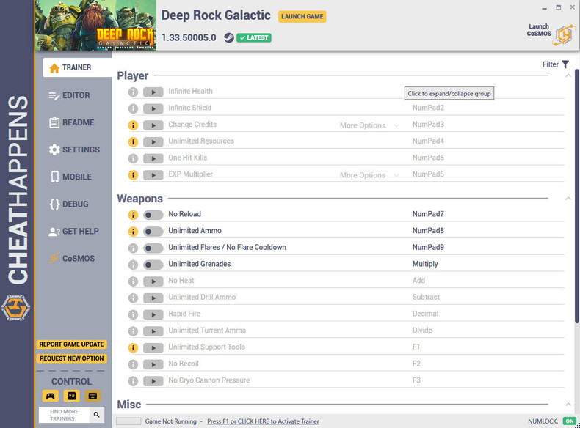This screenshot has width=580, height=428.
Task: Click the info icon beside Infinite Health
Action: (x=133, y=92)
